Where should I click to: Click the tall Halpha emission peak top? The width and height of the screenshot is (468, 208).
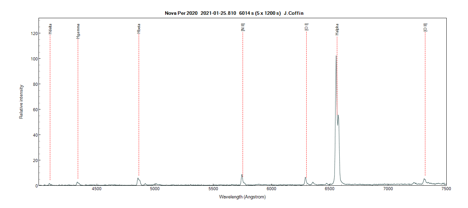336,56
